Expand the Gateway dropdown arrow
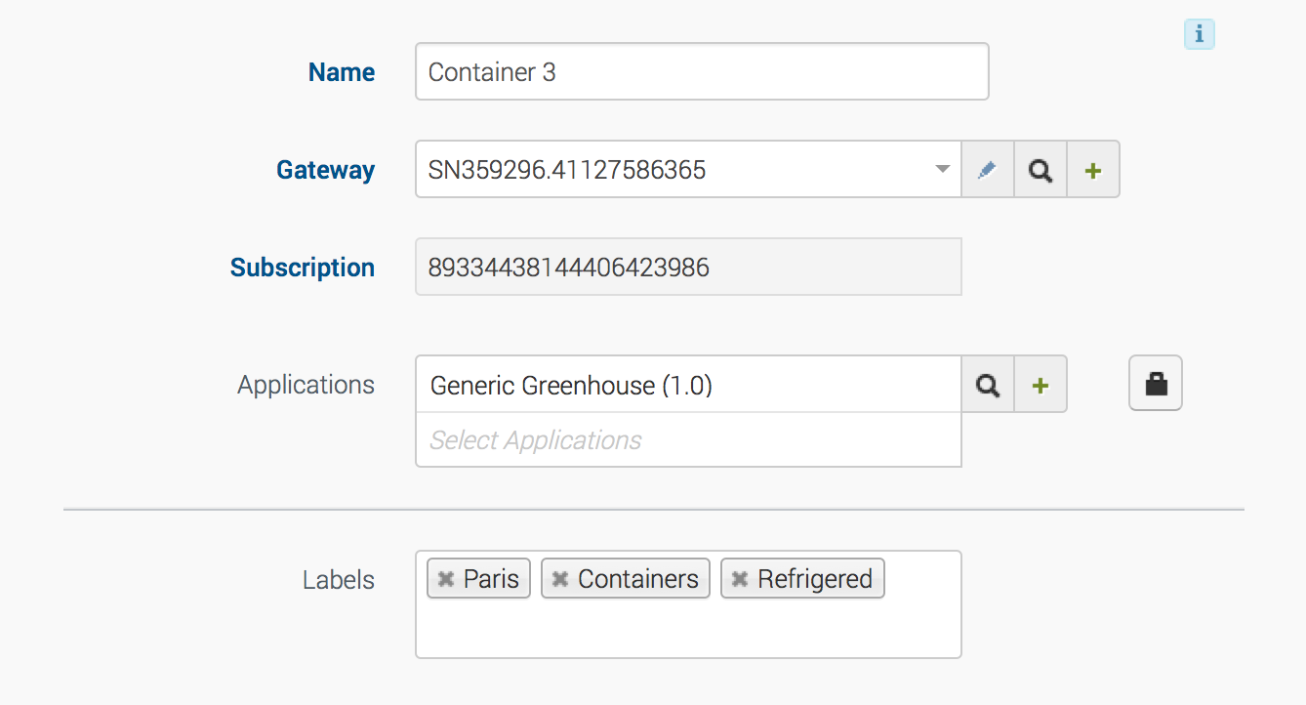Image resolution: width=1306 pixels, height=705 pixels. coord(942,170)
